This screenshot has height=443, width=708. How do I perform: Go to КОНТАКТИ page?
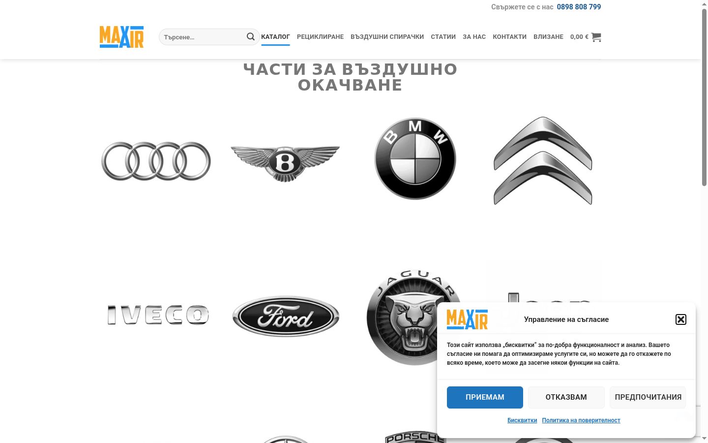(x=509, y=37)
